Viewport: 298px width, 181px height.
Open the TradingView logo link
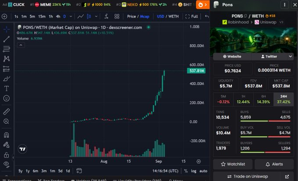pos(22,149)
